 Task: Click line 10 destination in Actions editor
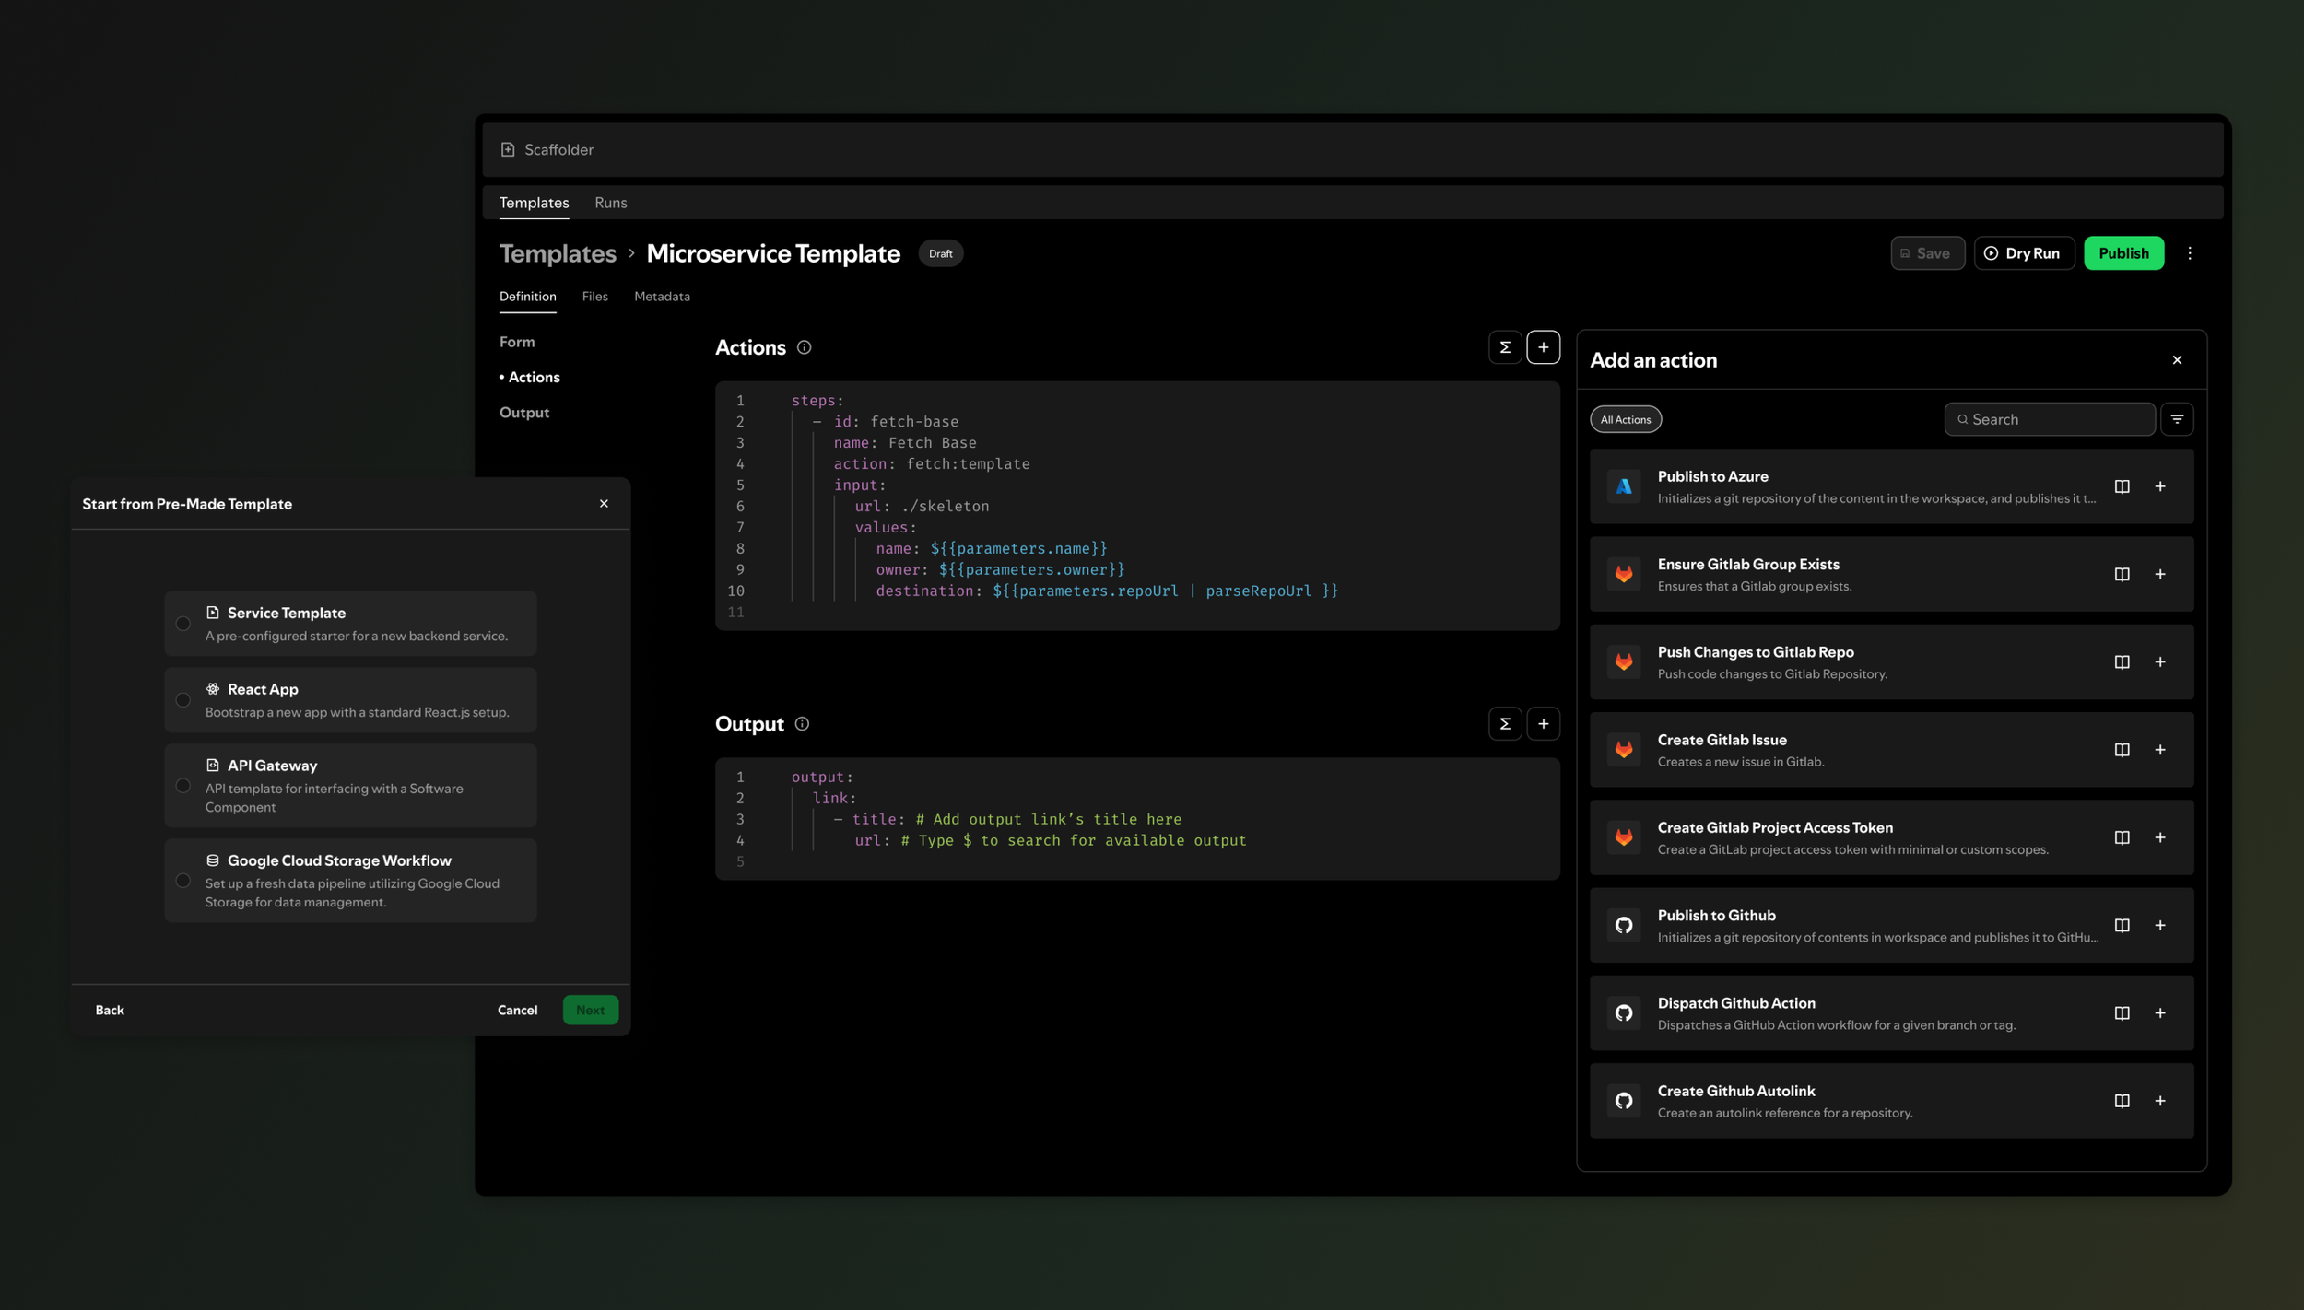pos(1106,591)
